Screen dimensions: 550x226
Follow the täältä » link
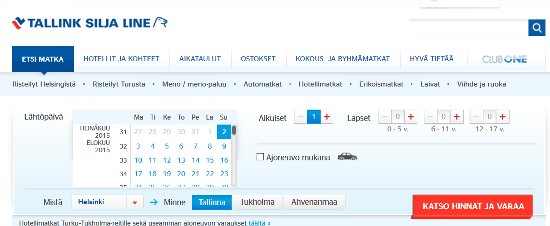259,223
